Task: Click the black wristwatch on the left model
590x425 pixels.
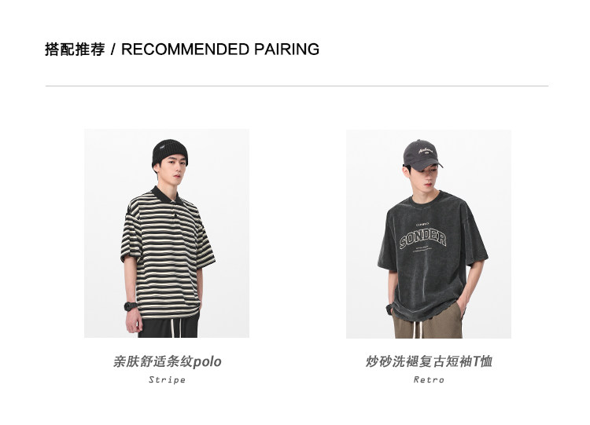Action: tap(131, 306)
